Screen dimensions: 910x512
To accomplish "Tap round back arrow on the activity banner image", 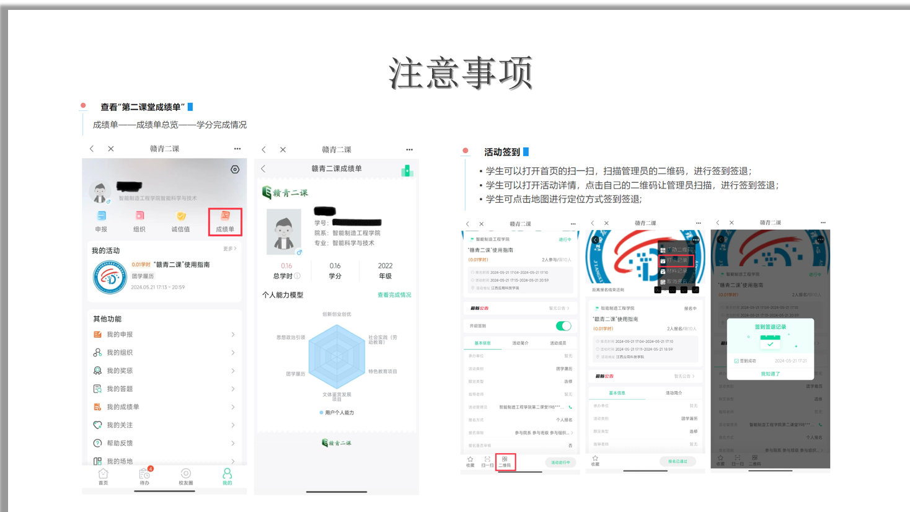I will coord(595,240).
